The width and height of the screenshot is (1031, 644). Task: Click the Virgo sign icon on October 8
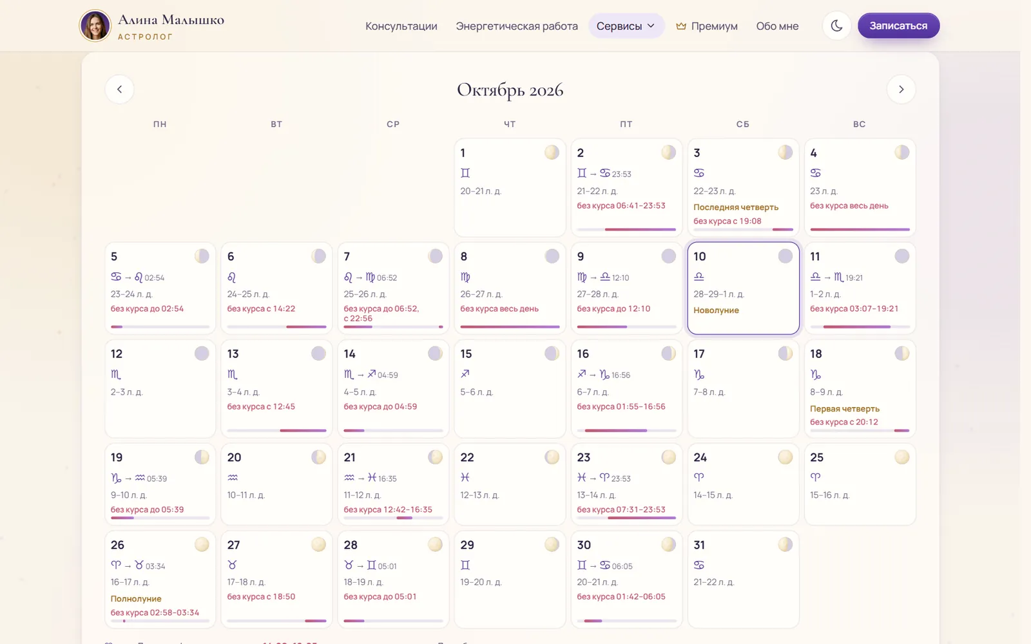pyautogui.click(x=465, y=277)
